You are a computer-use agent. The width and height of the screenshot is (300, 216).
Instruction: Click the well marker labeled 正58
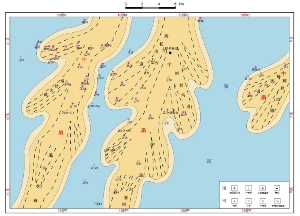(x=169, y=77)
